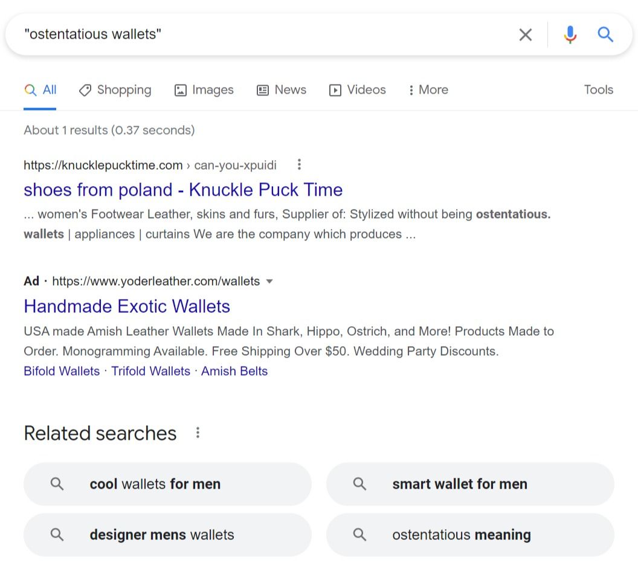
Task: Click the Shopping tab's price tag icon
Action: point(84,89)
